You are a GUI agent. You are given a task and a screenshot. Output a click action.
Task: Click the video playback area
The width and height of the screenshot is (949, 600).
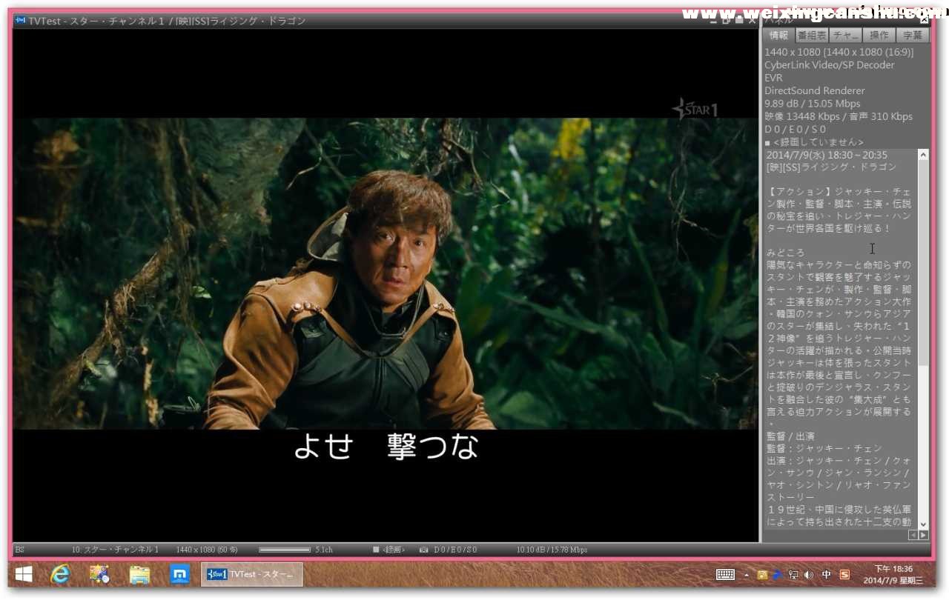pos(386,285)
